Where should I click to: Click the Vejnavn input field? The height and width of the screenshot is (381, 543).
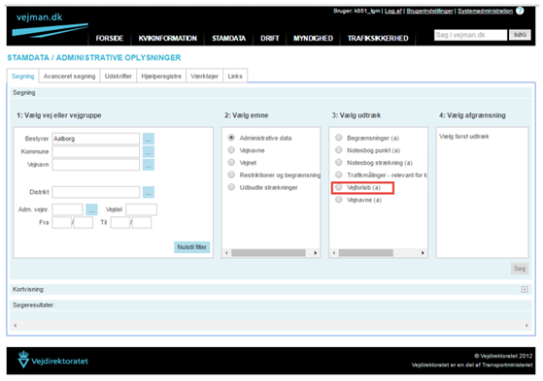point(95,165)
